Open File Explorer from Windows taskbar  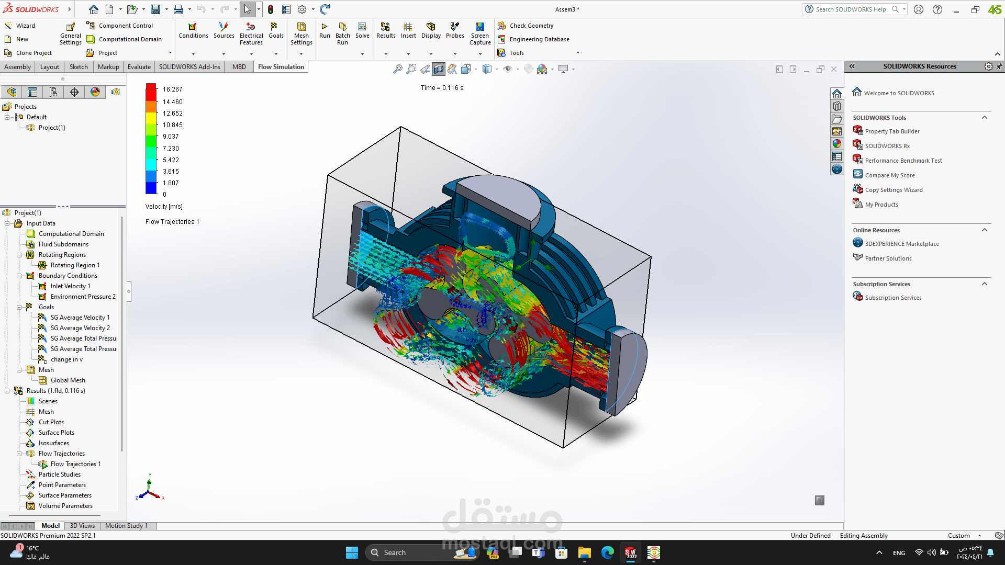pos(585,552)
